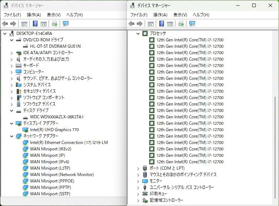Collapse the ディスク ドライブ category
This screenshot has height=206, width=279.
12,110
